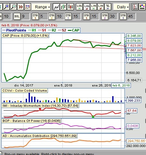Select the line chart style icon
The height and width of the screenshot is (155, 146).
(x=56, y=7)
